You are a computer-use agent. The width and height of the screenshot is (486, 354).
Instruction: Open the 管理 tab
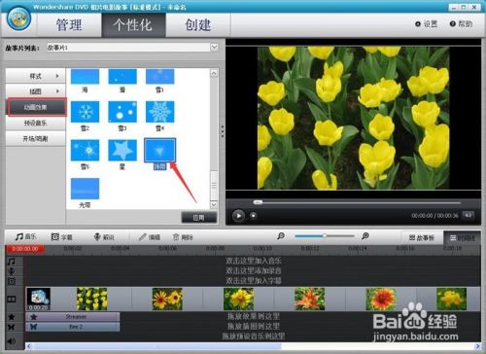(x=69, y=25)
